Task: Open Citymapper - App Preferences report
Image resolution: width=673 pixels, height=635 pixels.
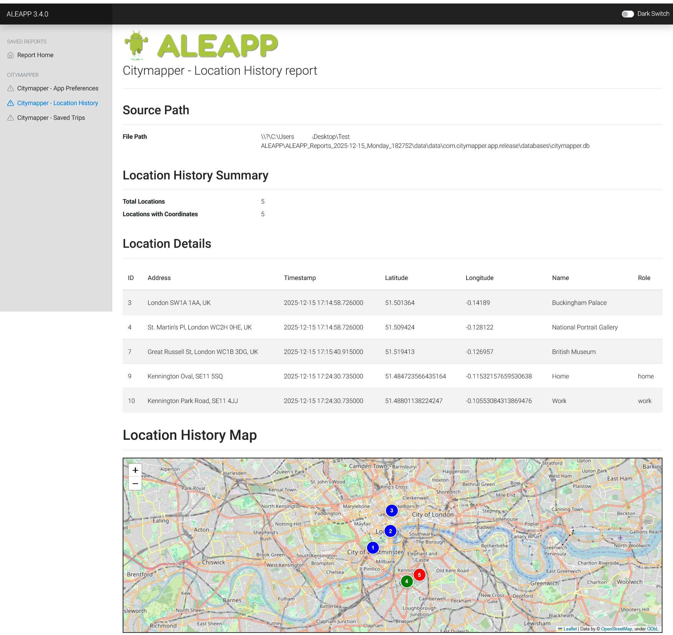Action: (57, 88)
